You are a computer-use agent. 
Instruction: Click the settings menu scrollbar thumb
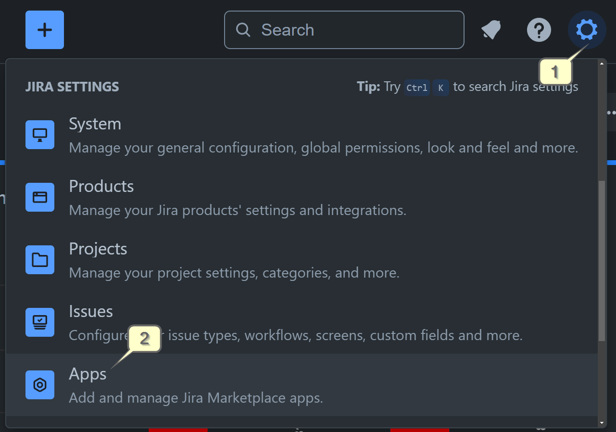(602, 260)
